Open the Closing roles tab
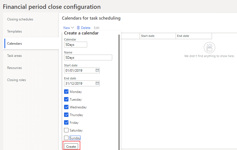The image size is (237, 150). click(16, 80)
